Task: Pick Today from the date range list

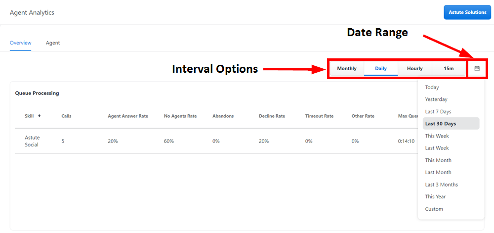Action: (x=432, y=88)
